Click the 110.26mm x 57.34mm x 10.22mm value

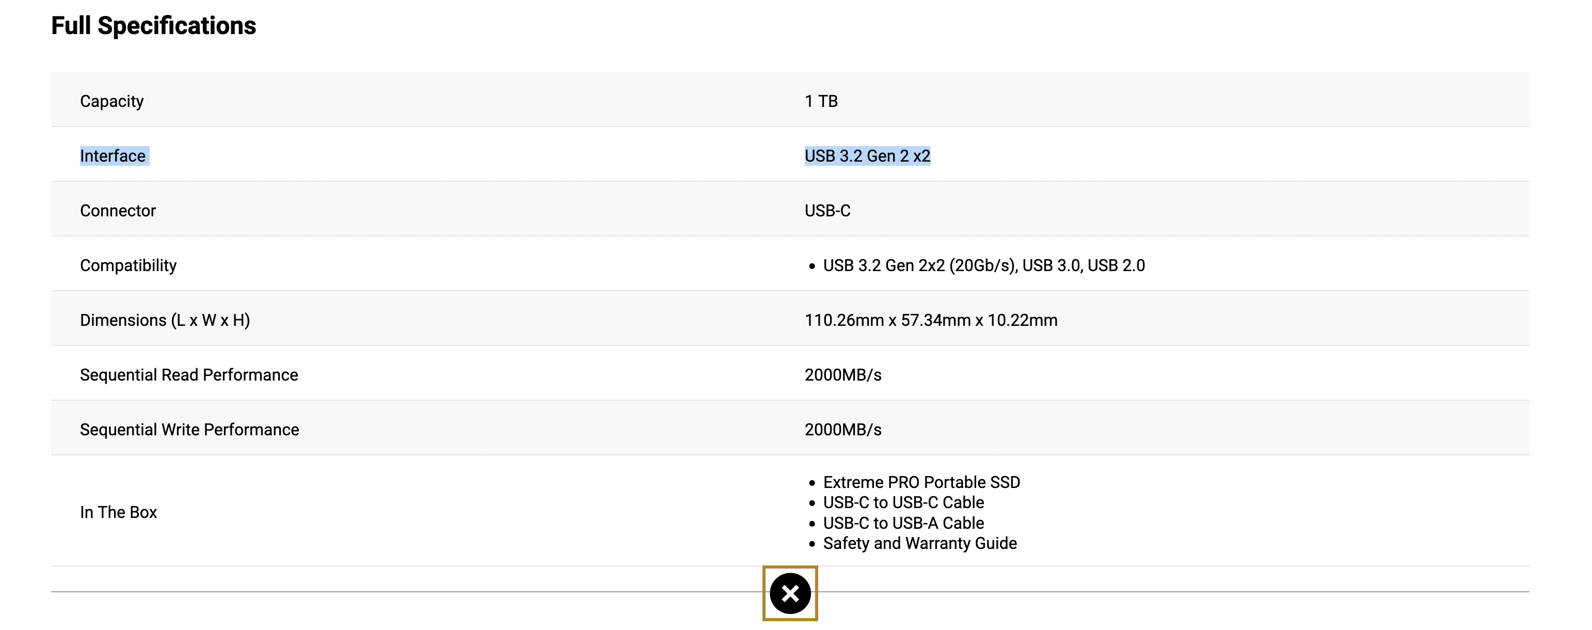(931, 320)
